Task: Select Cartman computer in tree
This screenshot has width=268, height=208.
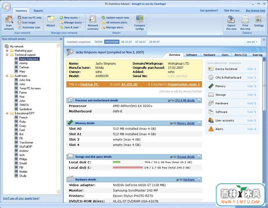Action: pos(24,67)
